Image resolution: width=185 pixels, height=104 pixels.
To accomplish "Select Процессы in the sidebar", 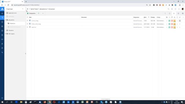I will coord(11,30).
